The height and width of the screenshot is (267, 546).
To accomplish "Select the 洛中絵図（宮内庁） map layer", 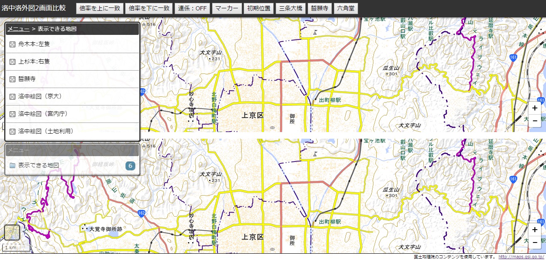I will coord(72,114).
